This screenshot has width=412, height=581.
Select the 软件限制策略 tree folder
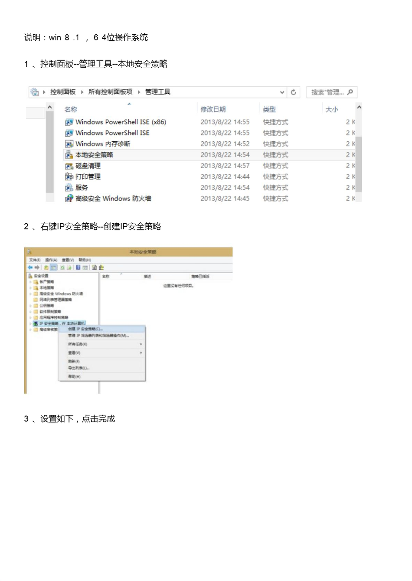click(50, 311)
